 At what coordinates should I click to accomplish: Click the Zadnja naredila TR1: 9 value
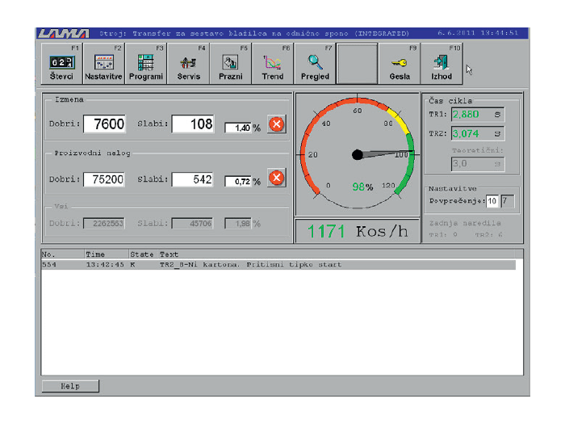pos(443,235)
